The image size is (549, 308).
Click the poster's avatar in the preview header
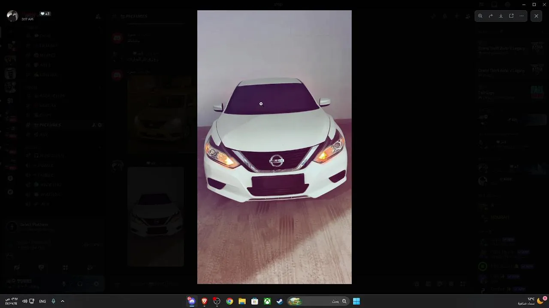[x=12, y=16]
